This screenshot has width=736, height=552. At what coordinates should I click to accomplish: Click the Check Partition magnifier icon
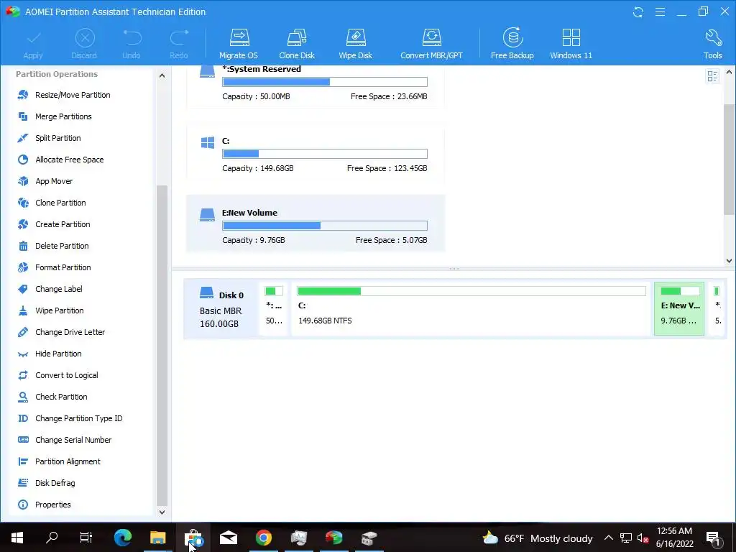(22, 397)
